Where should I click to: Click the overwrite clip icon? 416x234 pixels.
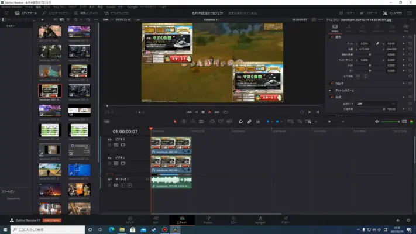[221, 122]
